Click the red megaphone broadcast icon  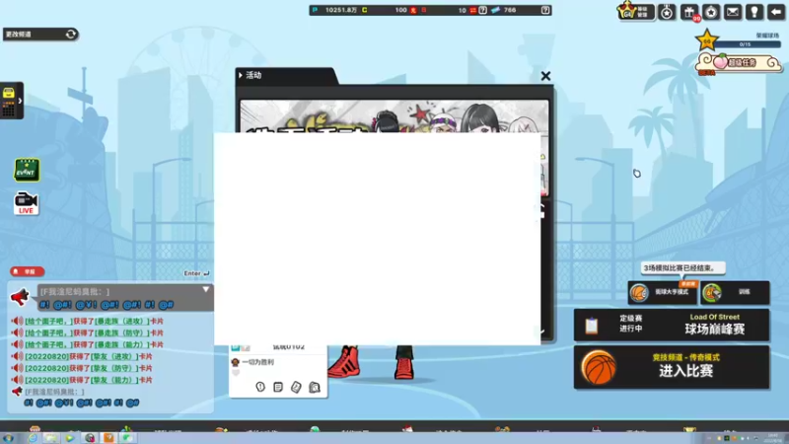(20, 297)
